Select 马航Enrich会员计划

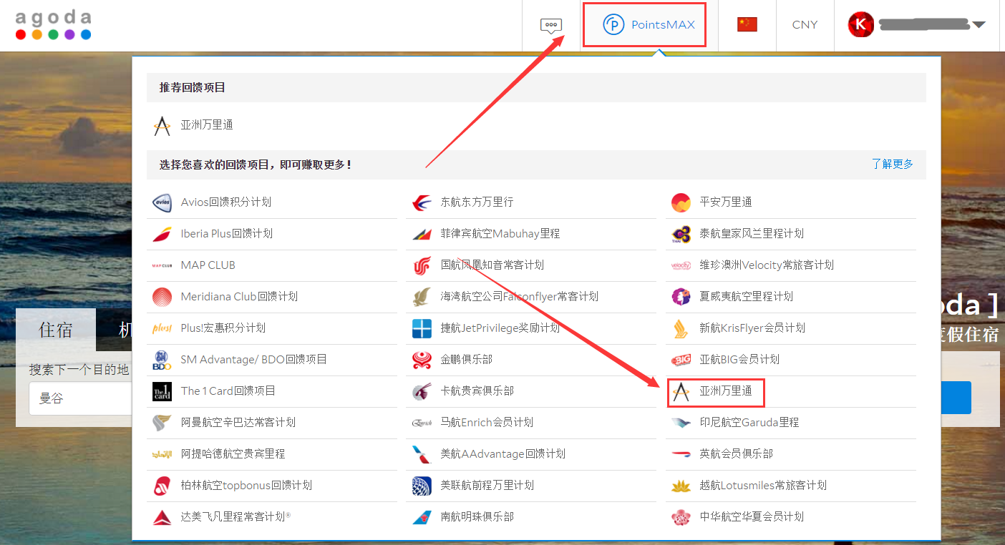coord(487,423)
